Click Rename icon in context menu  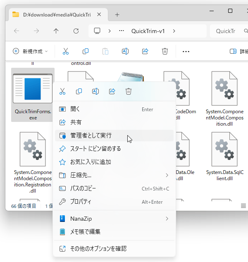[x=95, y=91]
